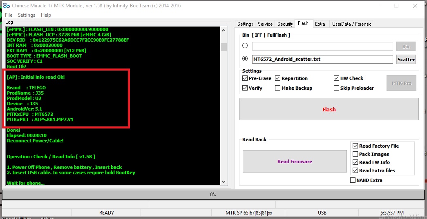This screenshot has width=427, height=219.
Task: Click the Bin browse button
Action: (x=406, y=46)
